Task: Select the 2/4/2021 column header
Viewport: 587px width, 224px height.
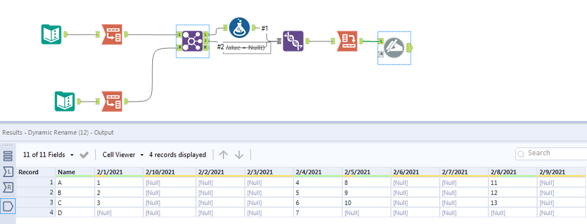Action: click(318, 172)
